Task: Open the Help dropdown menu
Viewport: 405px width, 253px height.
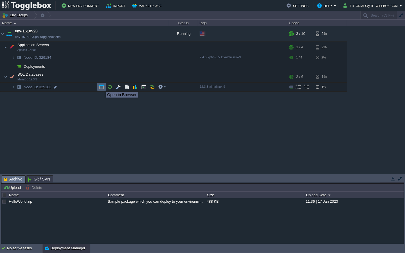Action: [x=327, y=6]
